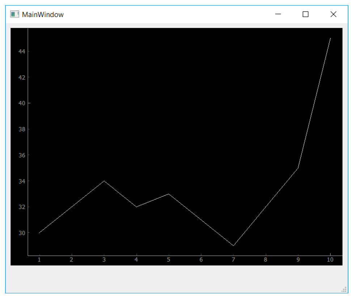Image resolution: width=351 pixels, height=296 pixels.
Task: Click the line's peak point at x=10
Action: tap(330, 38)
